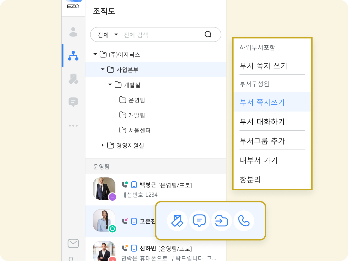Open the note/memo sidebar icon

[x=73, y=79]
